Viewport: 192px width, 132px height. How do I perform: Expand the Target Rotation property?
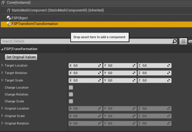(3, 73)
